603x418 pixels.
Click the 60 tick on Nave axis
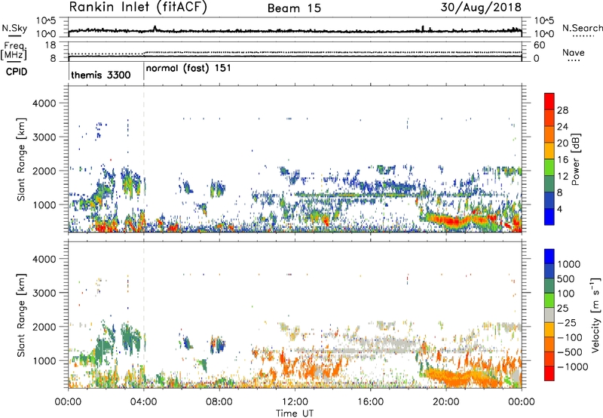539,45
